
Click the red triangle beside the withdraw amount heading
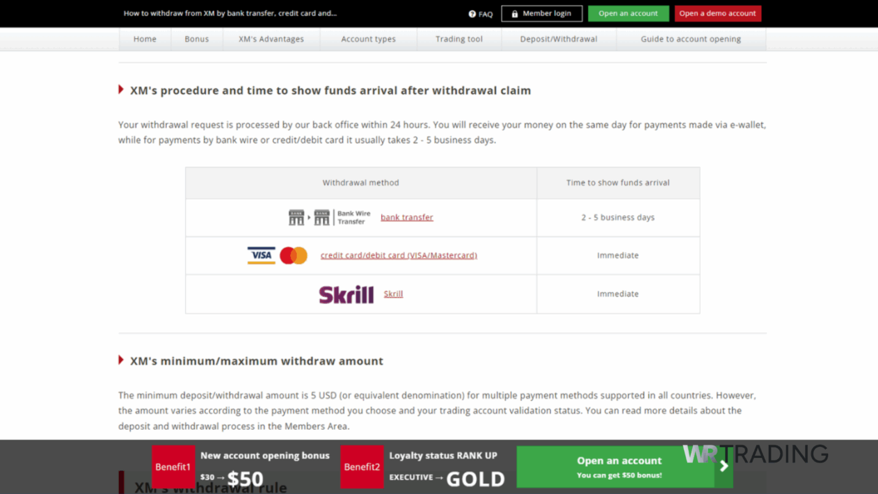[121, 360]
